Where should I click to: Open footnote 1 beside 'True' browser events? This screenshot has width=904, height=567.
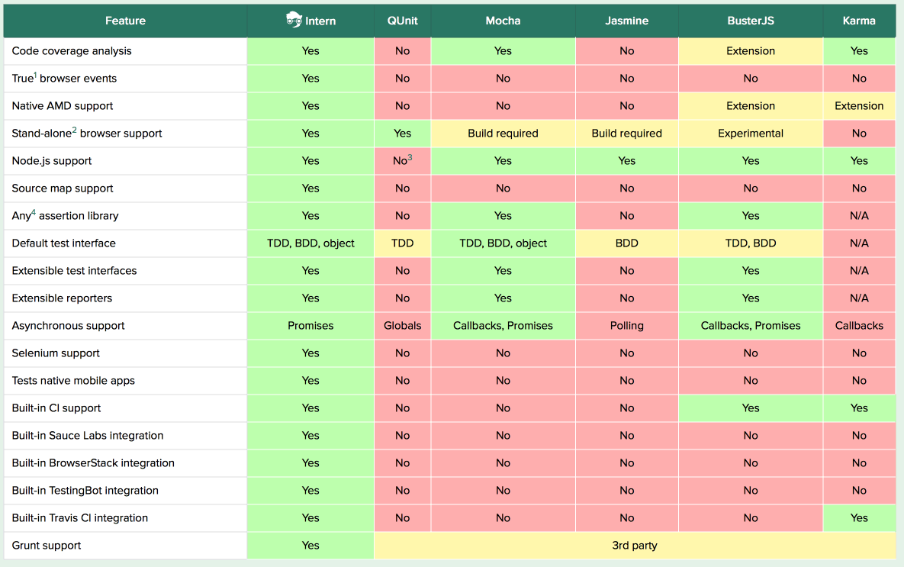(x=35, y=76)
